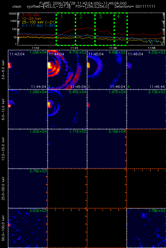The image size is (166, 248).
Task: Select the orange "12-25 keV" legend entry
Action: [31, 19]
